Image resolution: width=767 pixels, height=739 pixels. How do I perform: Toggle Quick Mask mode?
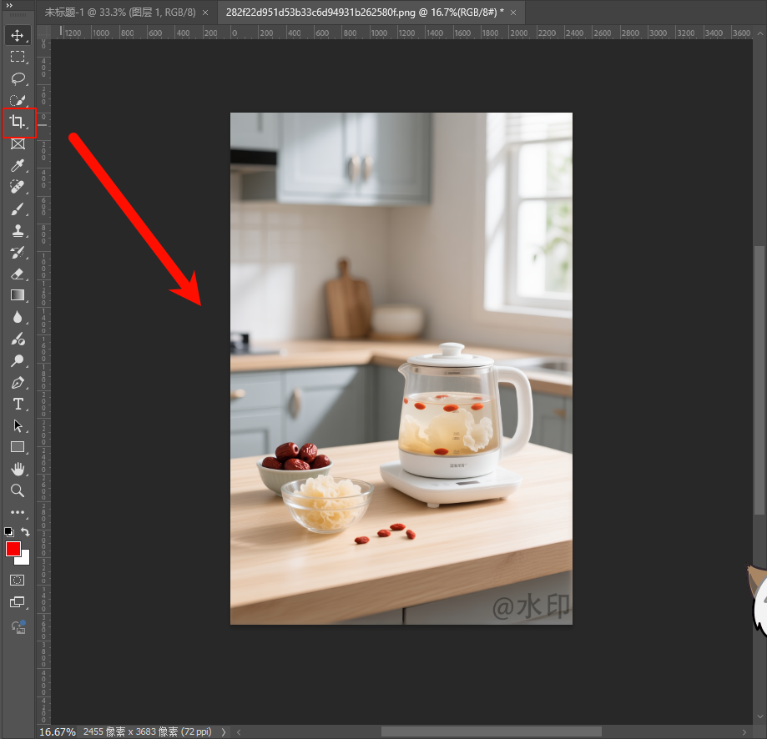[x=18, y=580]
